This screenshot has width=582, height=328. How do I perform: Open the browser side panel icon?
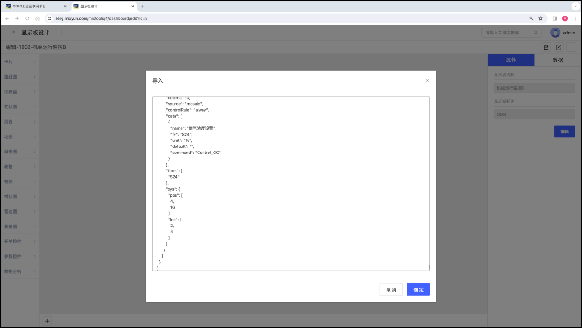coord(554,18)
